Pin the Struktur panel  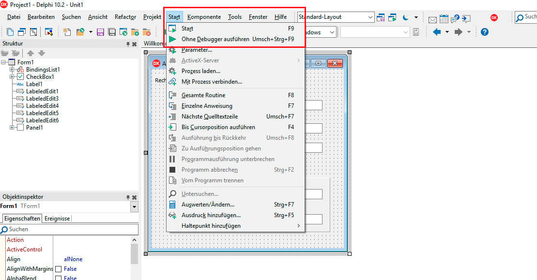128,44
